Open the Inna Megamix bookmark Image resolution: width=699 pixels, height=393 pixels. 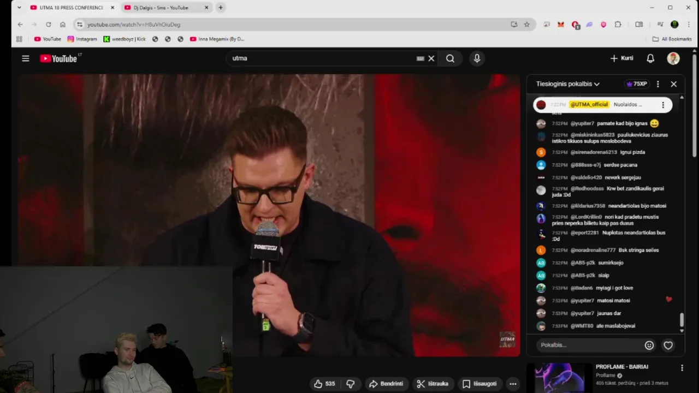217,39
